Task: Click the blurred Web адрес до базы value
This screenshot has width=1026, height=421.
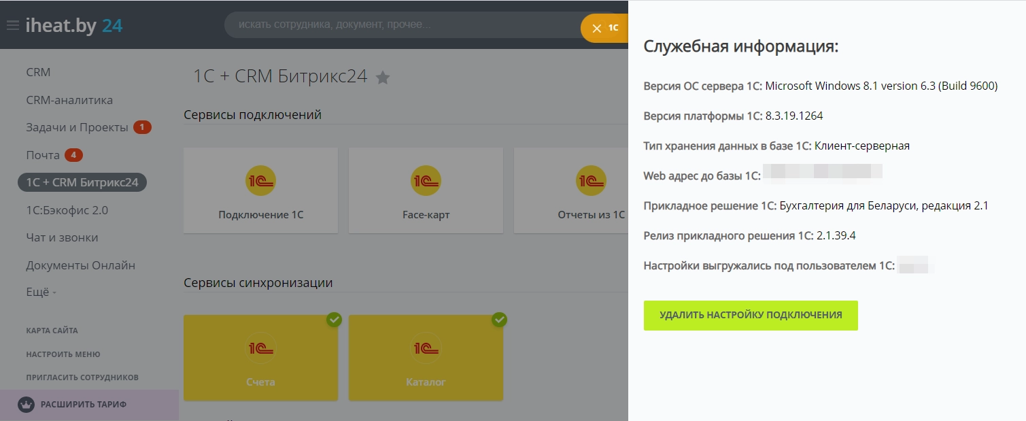Action: coord(823,171)
